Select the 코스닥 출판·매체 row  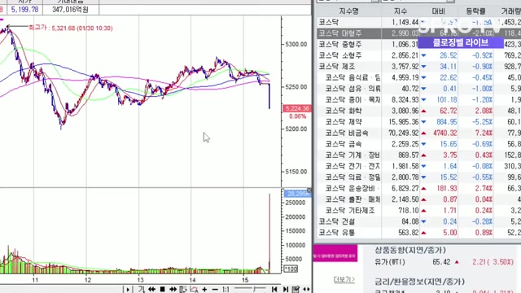[x=418, y=199]
